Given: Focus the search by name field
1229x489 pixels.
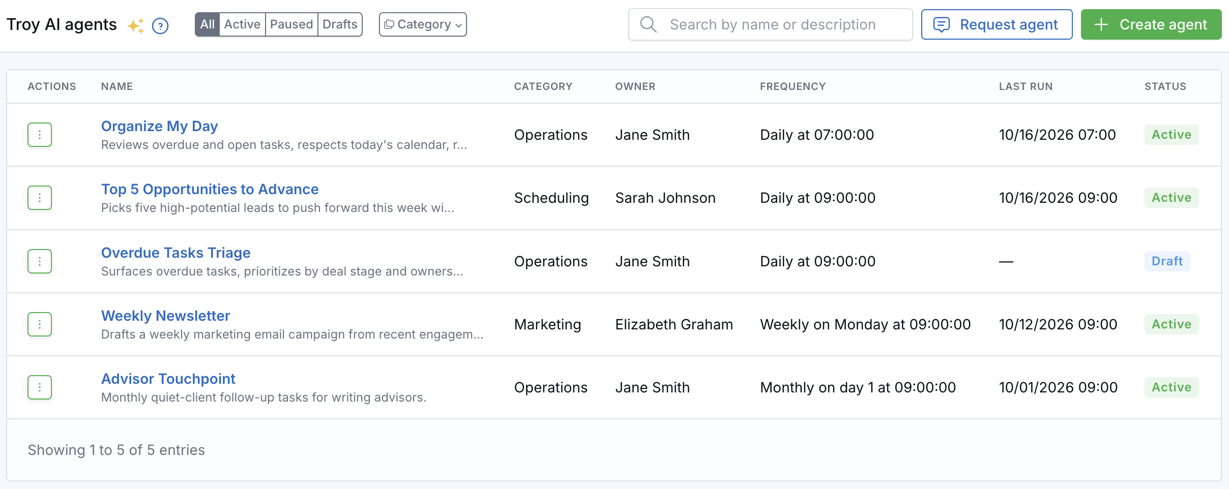Looking at the screenshot, I should 771,24.
